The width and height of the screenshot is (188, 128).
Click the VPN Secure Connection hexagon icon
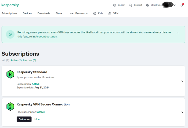pos(10,106)
